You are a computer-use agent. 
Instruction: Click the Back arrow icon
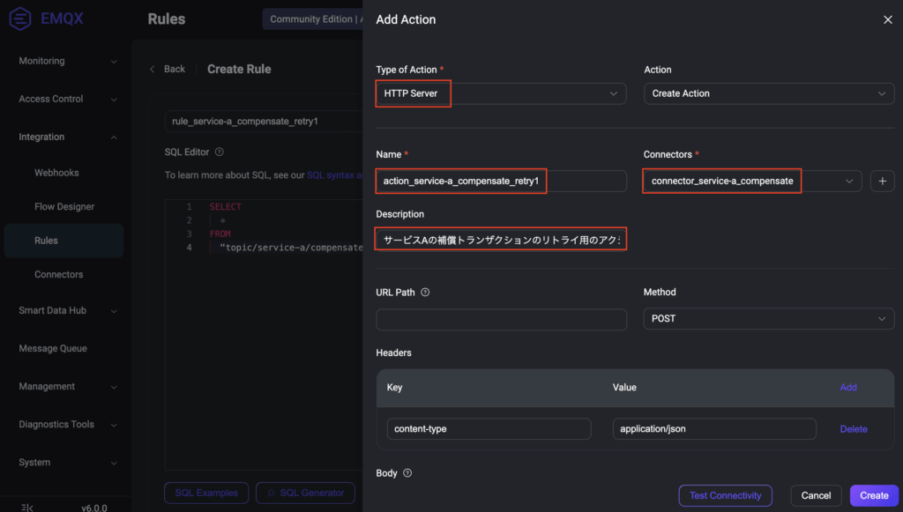(153, 69)
